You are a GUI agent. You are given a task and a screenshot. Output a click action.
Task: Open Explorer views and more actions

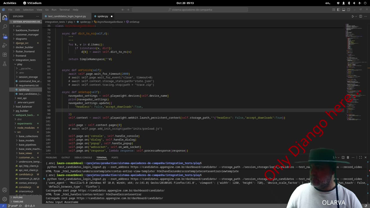(38, 16)
